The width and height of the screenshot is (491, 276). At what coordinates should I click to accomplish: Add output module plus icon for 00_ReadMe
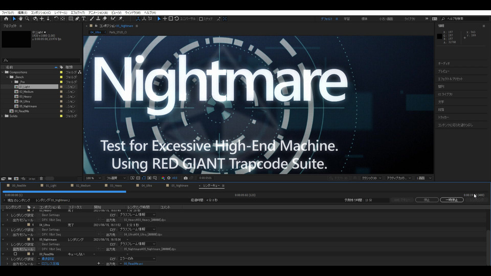click(99, 264)
